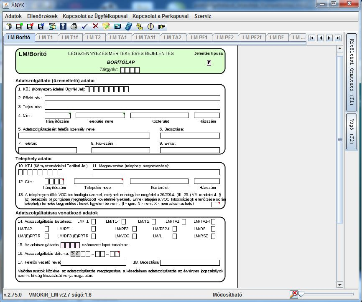Screen dimensions: 362x302
Task: Switch to the LM T1f tab
Action: [x=70, y=38]
